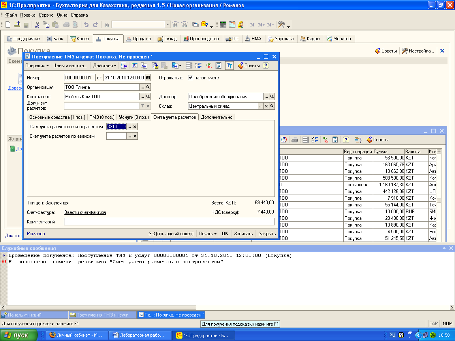
Task: Click the Copy icon in main toolbar
Action: tap(46, 24)
